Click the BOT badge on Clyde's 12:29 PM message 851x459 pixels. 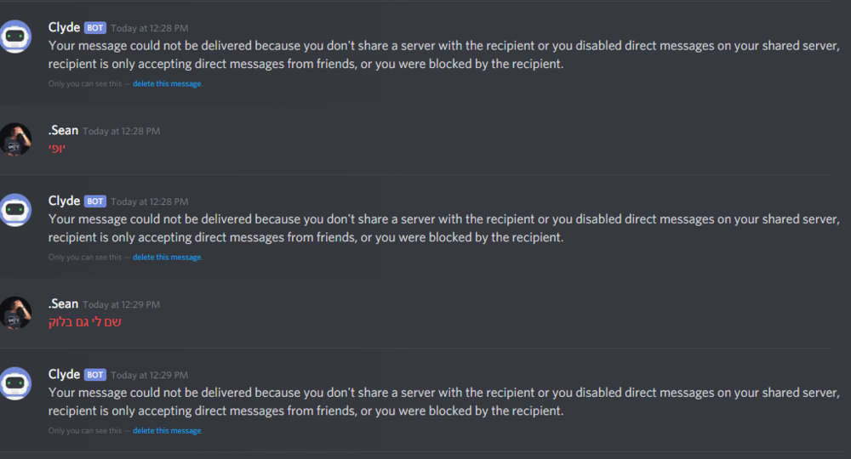click(94, 375)
